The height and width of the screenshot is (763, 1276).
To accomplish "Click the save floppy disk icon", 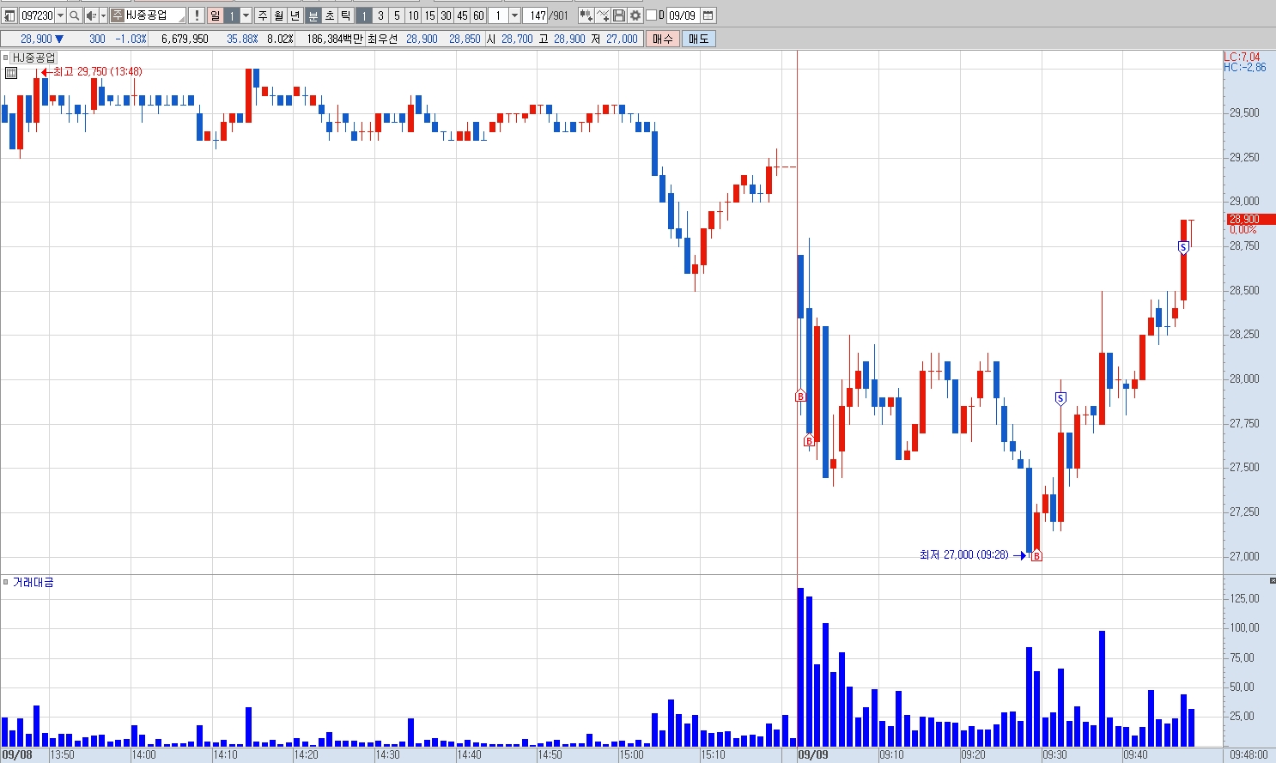I will (x=619, y=15).
